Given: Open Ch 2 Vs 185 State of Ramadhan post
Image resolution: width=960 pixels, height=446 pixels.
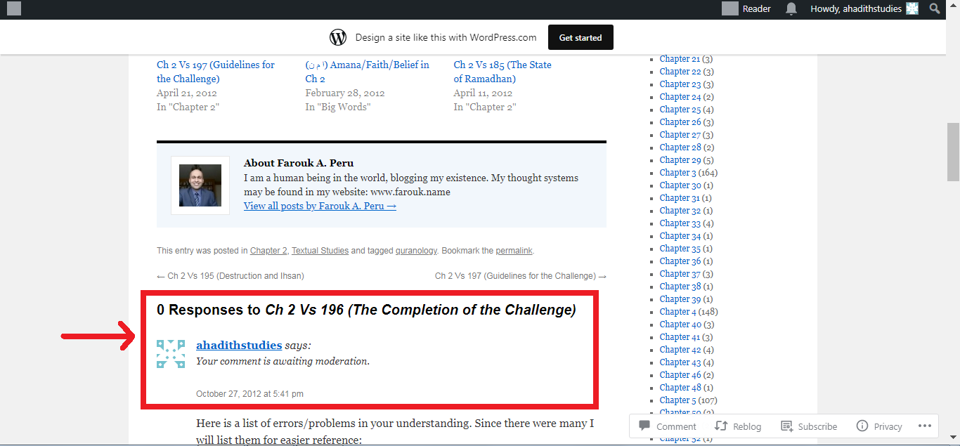Looking at the screenshot, I should (502, 72).
